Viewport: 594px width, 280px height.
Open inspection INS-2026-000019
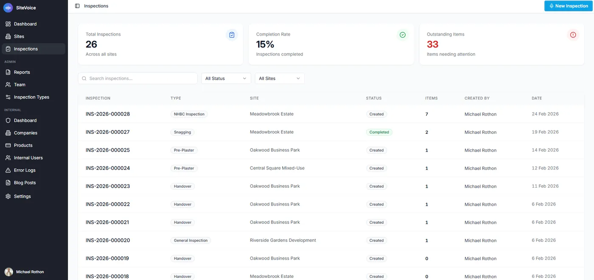(108, 258)
